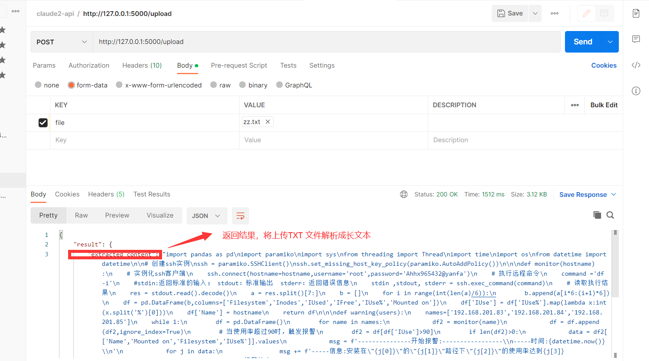This screenshot has height=361, width=649.
Task: Click the fourth star icon in left sidebar
Action: click(x=3, y=75)
